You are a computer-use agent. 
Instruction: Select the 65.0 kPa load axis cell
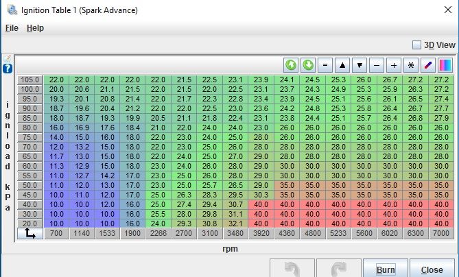tap(30, 156)
